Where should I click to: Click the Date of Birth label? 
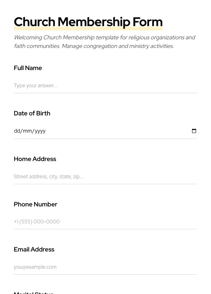(32, 113)
